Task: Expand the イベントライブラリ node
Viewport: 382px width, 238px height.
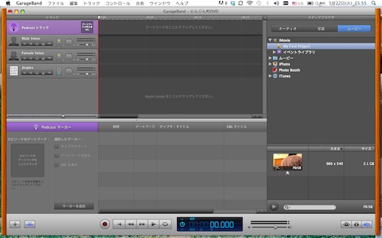Action: coord(274,52)
